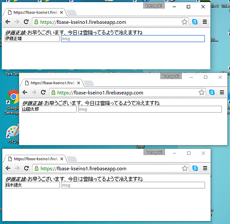Click back arrow in middle Chrome window
The height and width of the screenshot is (224, 230).
tap(25, 92)
